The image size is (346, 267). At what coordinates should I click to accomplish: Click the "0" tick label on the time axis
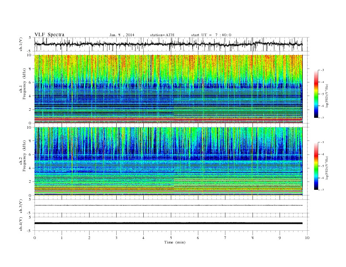coord(35,238)
